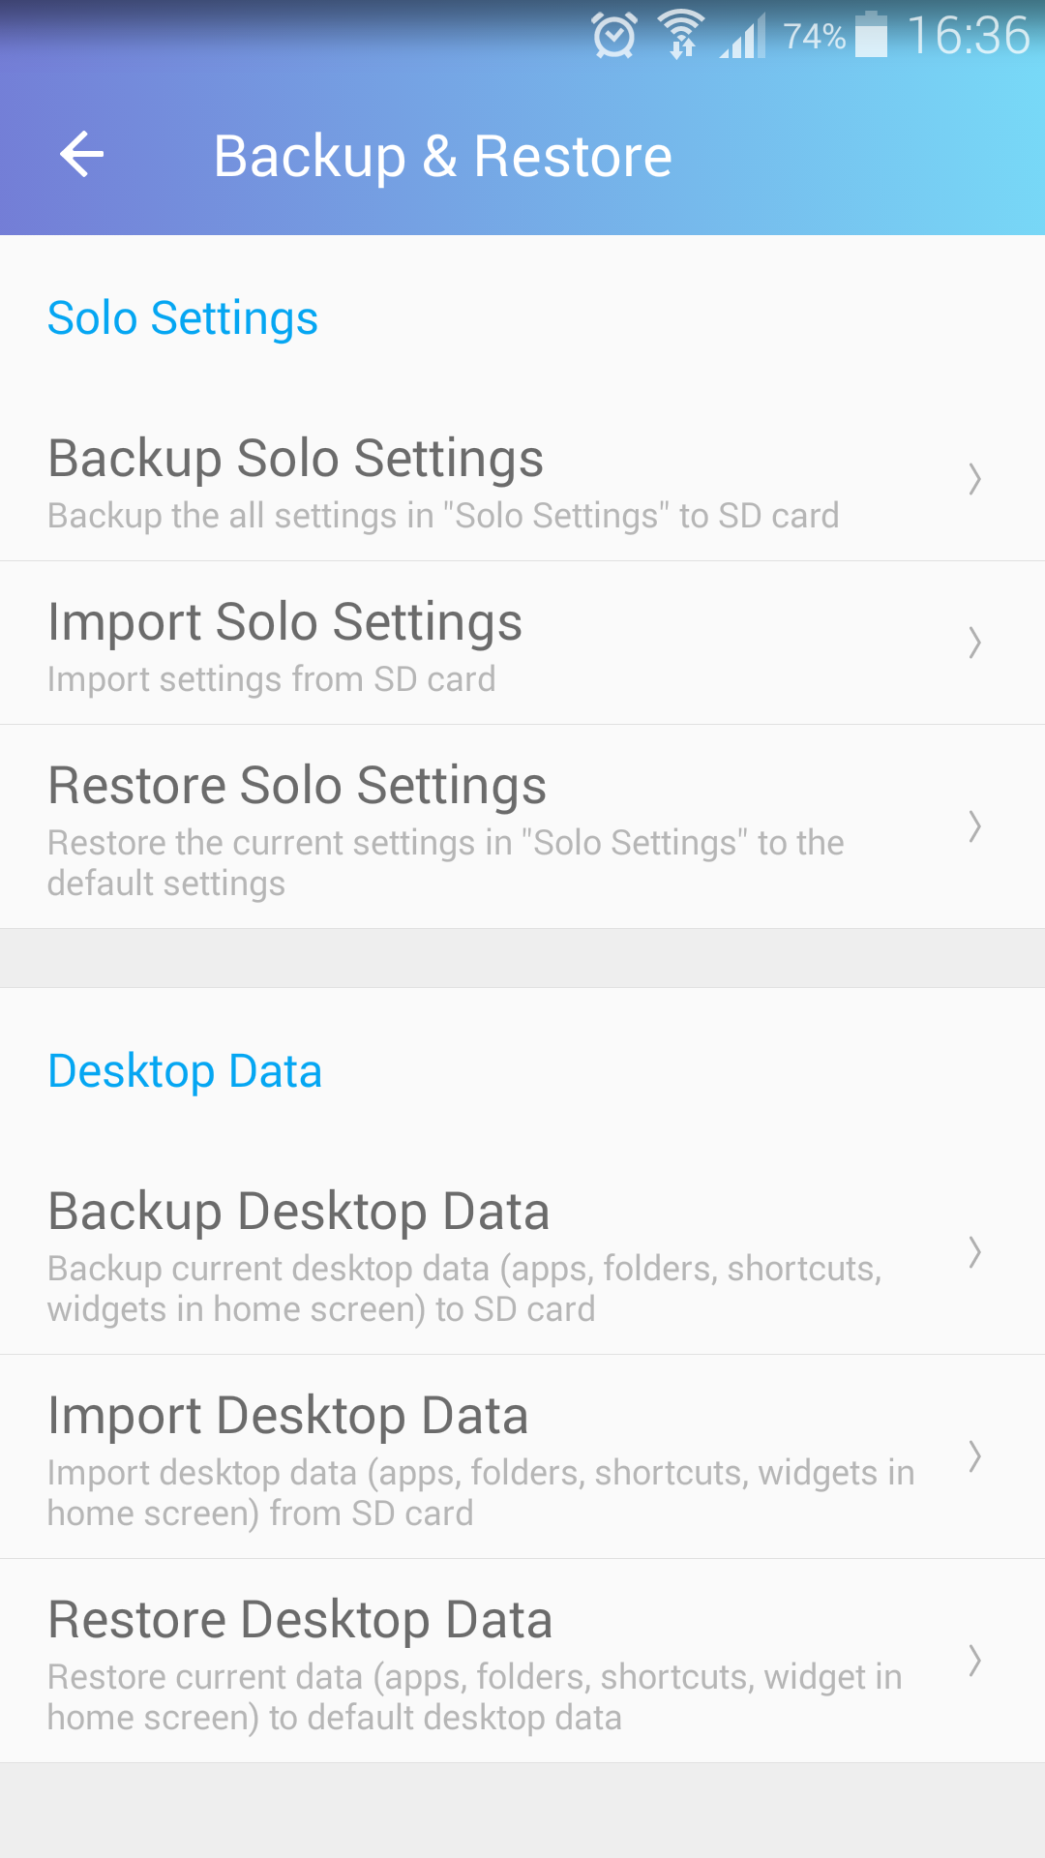This screenshot has width=1045, height=1858.
Task: Tap the battery status icon
Action: [871, 35]
